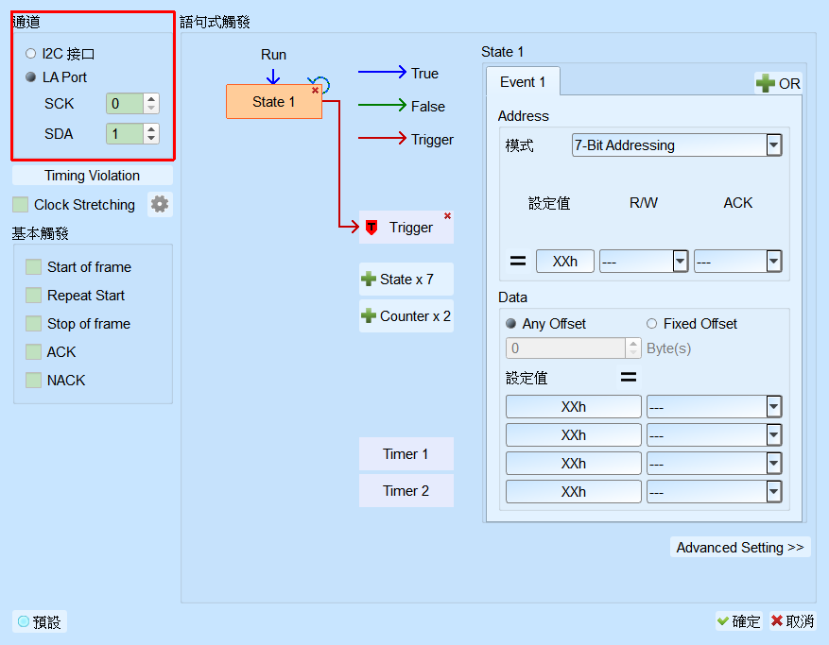
Task: Remove State 1 with its red x
Action: 315,91
